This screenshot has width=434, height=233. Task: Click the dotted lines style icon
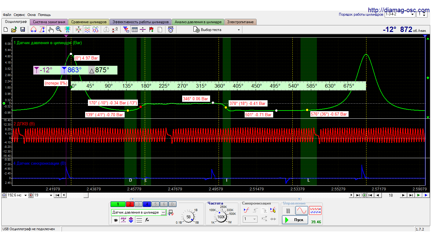pos(139,220)
